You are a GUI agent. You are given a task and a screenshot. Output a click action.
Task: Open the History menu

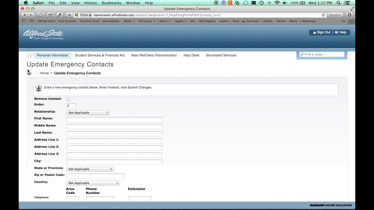tap(91, 3)
